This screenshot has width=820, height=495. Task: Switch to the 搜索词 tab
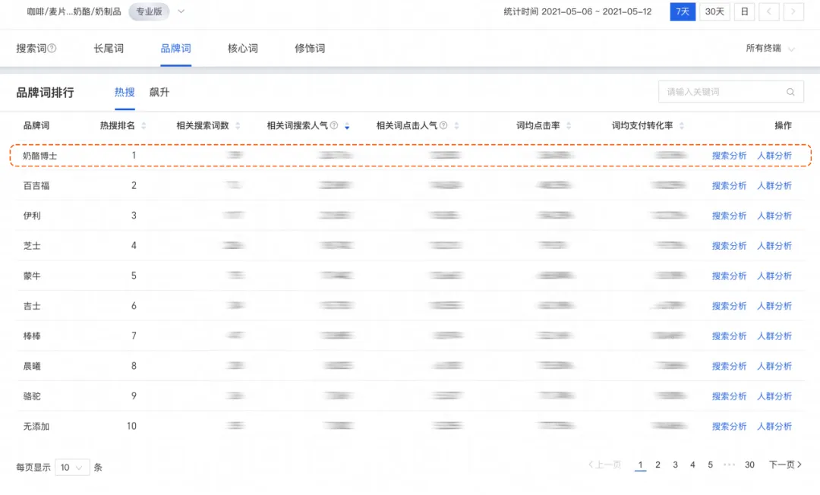[x=31, y=48]
